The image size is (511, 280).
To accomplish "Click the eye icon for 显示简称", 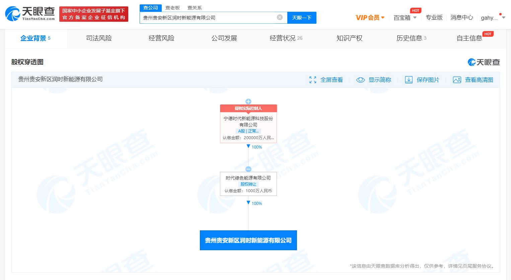I will click(x=360, y=80).
